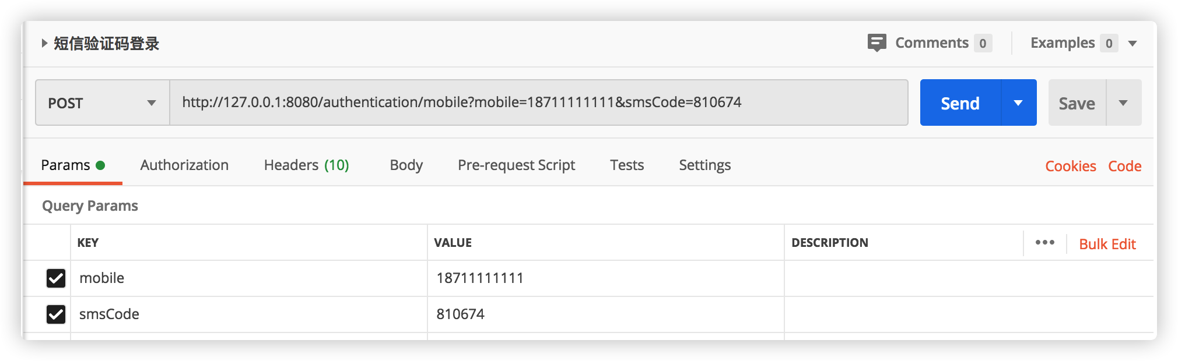Expand the 短信验证码登录 request title arrow
The height and width of the screenshot is (361, 1178).
44,43
